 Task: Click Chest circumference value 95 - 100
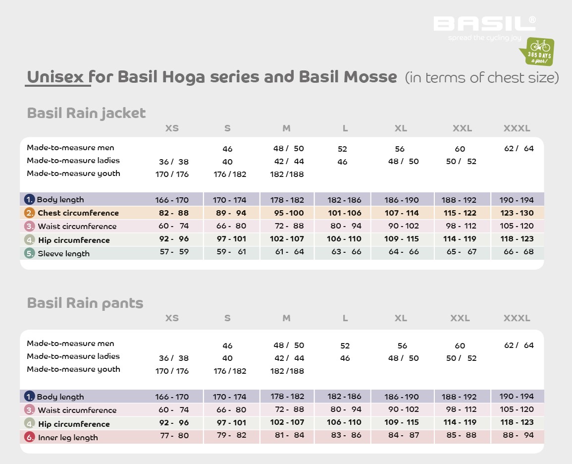point(286,213)
